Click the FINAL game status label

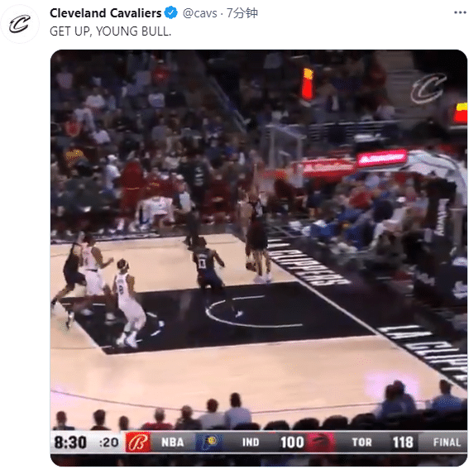tap(447, 442)
